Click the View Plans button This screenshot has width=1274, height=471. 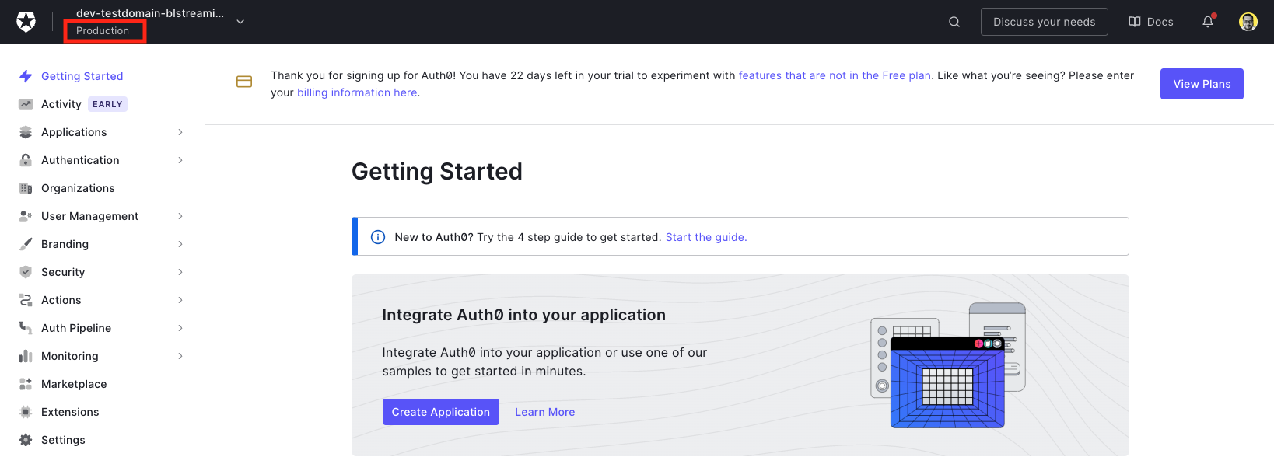[1202, 84]
